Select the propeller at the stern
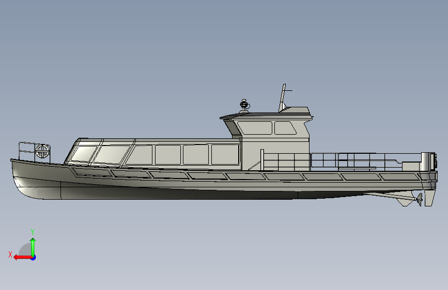 (420, 199)
